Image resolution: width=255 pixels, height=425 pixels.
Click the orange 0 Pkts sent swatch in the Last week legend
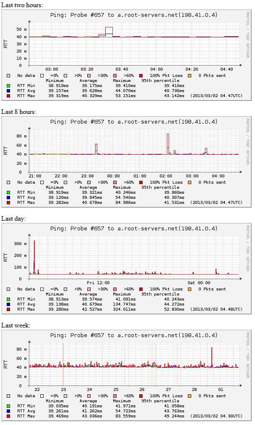coord(190,396)
